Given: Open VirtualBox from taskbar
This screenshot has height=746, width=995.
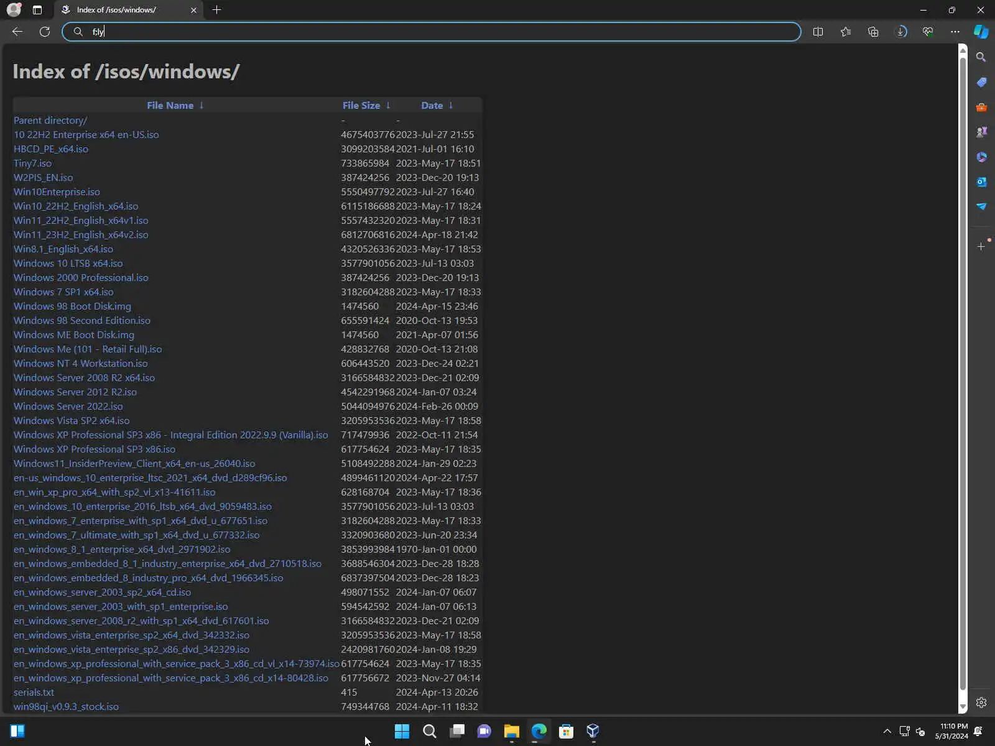Looking at the screenshot, I should (594, 731).
